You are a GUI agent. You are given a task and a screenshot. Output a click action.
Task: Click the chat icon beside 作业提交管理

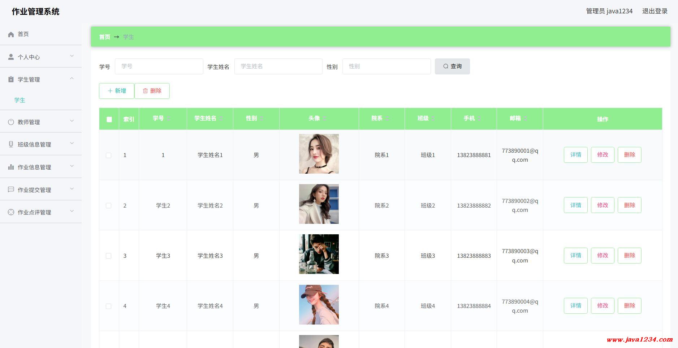point(11,190)
